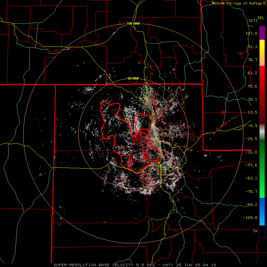Image resolution: width=267 pixels, height=267 pixels.
Task: Select the -32.0 legend value
Action: (251, 152)
